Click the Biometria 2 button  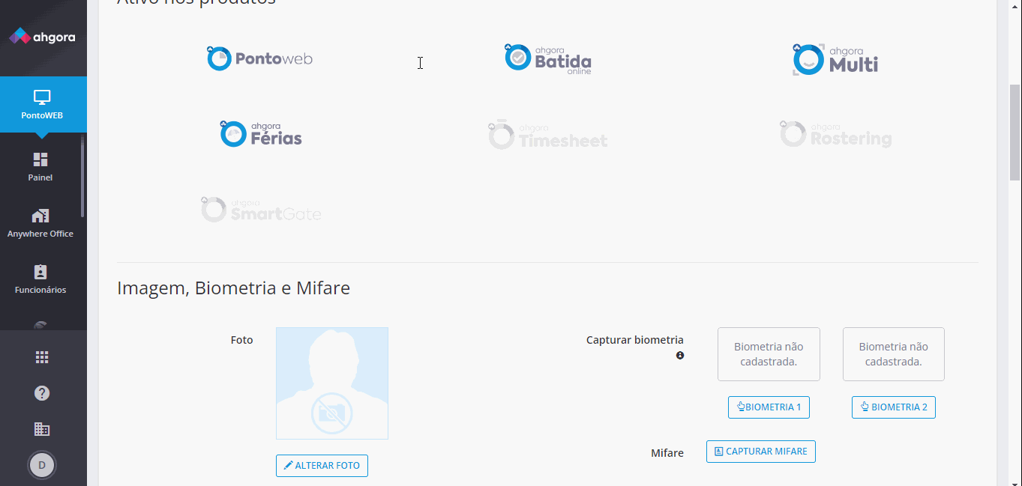893,407
